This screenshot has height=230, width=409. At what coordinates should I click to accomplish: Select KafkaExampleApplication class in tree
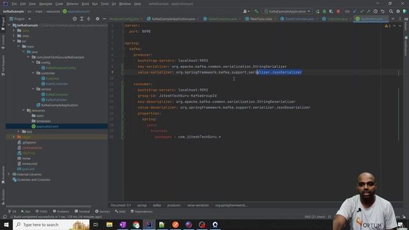click(59, 105)
